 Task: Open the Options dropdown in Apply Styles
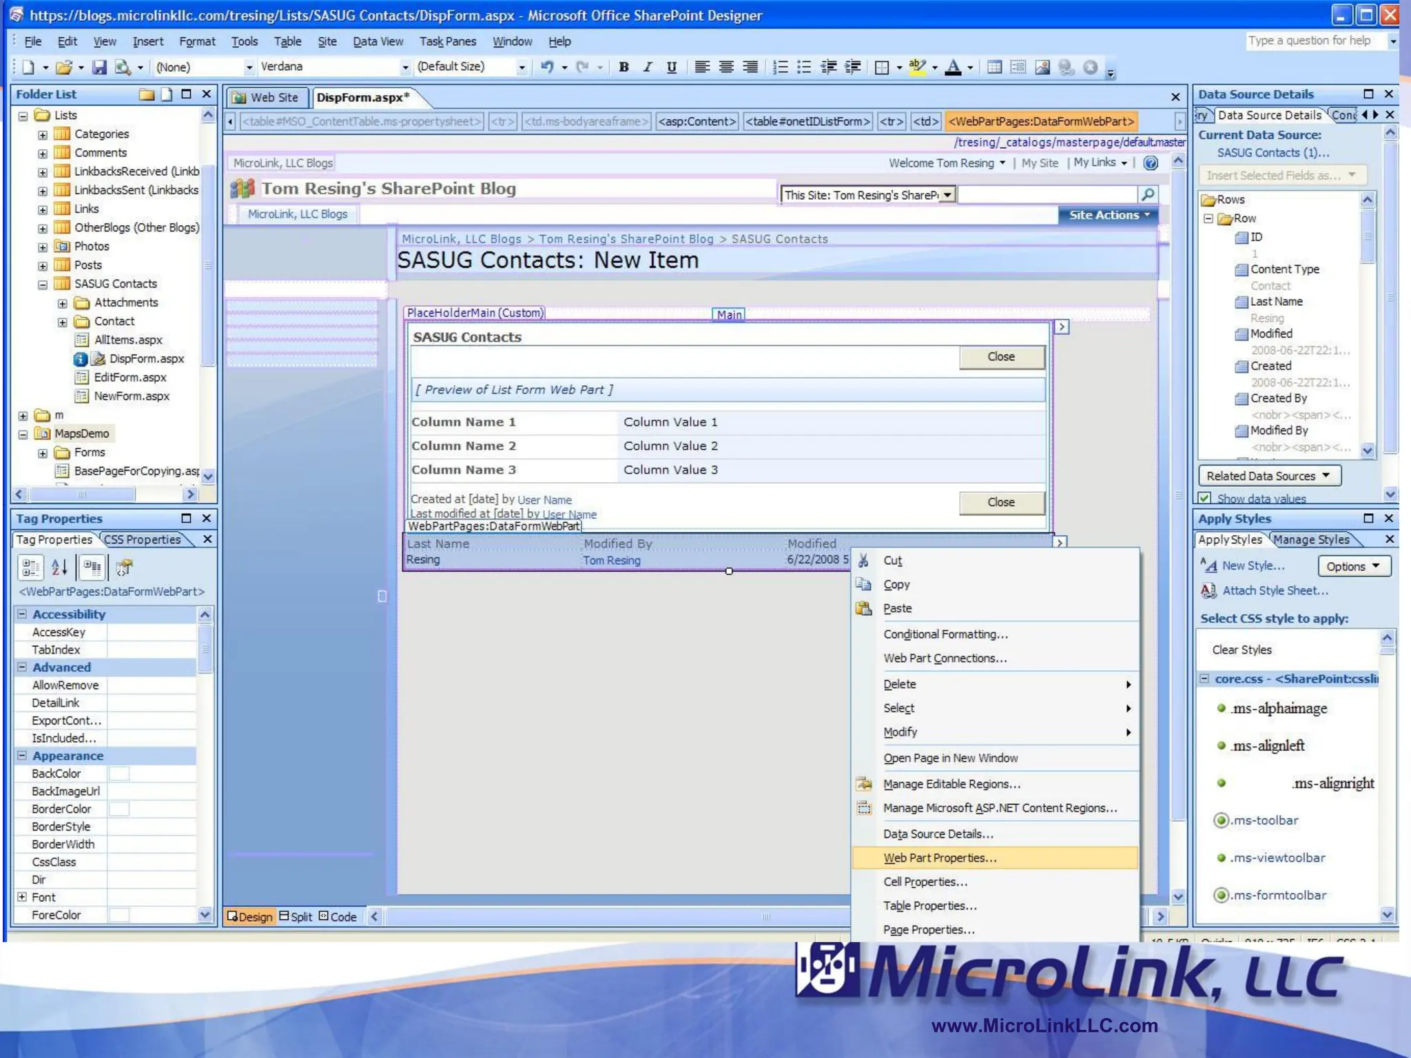point(1354,566)
